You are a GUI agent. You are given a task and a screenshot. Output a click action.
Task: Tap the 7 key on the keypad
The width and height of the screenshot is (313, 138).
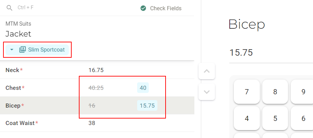(x=247, y=92)
